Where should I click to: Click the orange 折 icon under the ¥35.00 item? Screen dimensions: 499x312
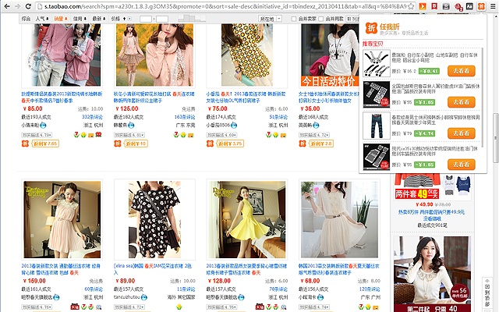tap(303, 144)
